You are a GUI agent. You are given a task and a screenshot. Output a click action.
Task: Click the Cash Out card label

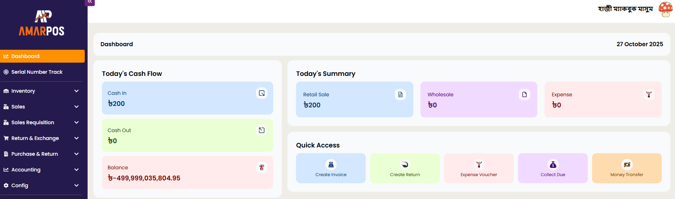click(119, 130)
